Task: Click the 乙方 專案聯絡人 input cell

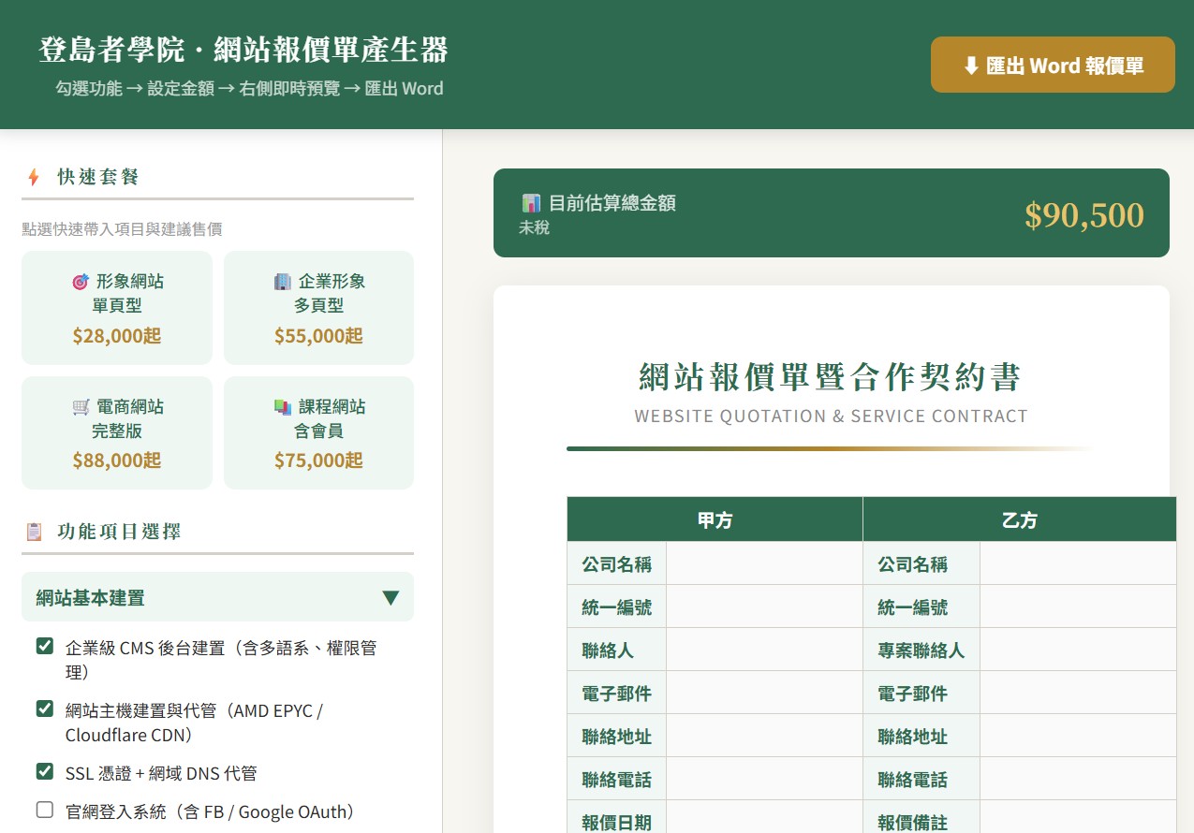Action: tap(1078, 650)
